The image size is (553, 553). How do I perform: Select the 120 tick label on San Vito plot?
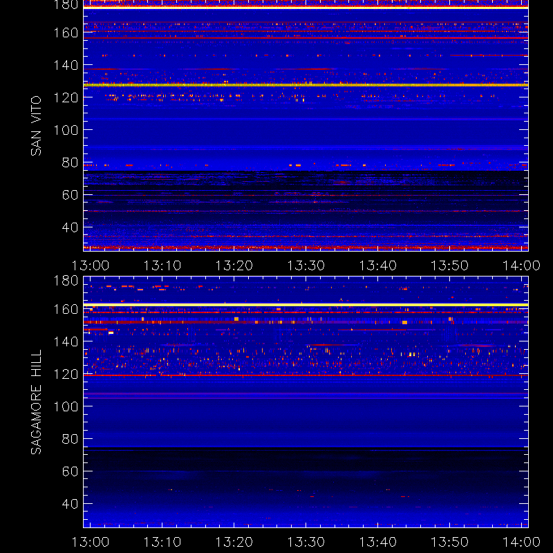[x=66, y=97]
